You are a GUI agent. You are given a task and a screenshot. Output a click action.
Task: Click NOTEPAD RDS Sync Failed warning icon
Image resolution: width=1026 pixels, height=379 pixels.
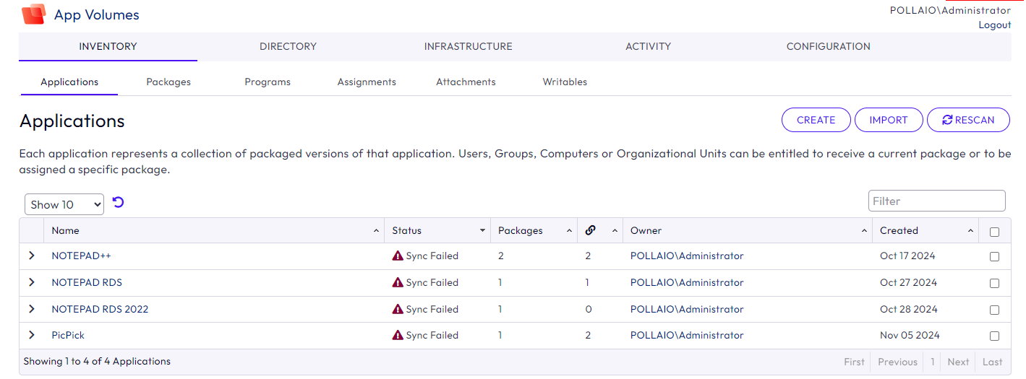pos(398,282)
